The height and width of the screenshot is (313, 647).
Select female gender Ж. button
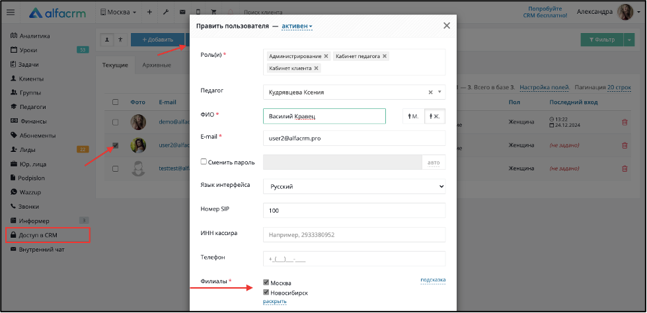pos(435,116)
